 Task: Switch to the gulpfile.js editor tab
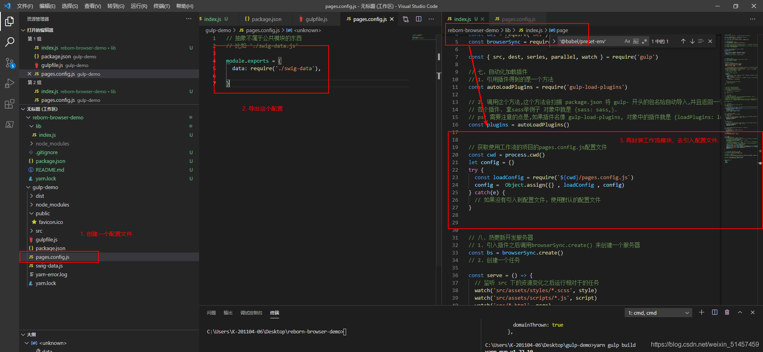click(316, 19)
